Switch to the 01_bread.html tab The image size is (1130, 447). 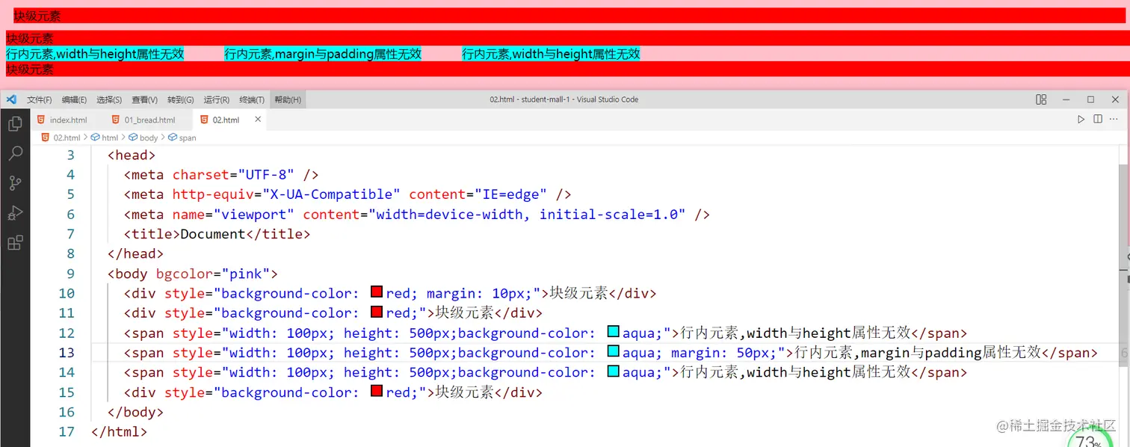pyautogui.click(x=145, y=120)
